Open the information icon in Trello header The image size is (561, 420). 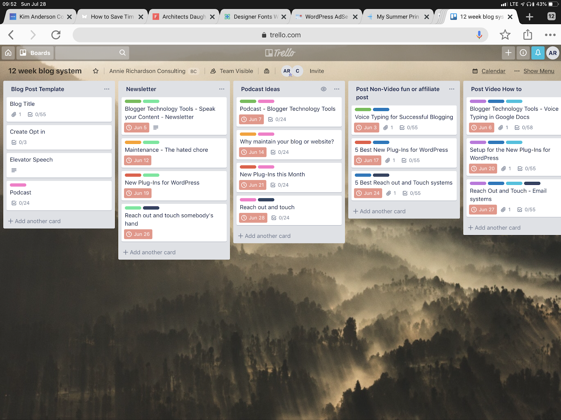(523, 53)
